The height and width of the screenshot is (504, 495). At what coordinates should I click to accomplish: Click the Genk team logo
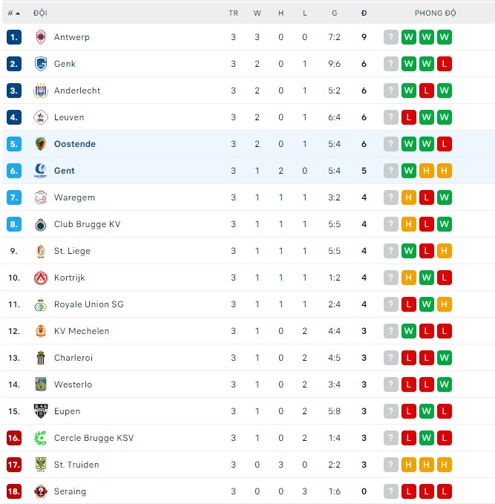41,64
